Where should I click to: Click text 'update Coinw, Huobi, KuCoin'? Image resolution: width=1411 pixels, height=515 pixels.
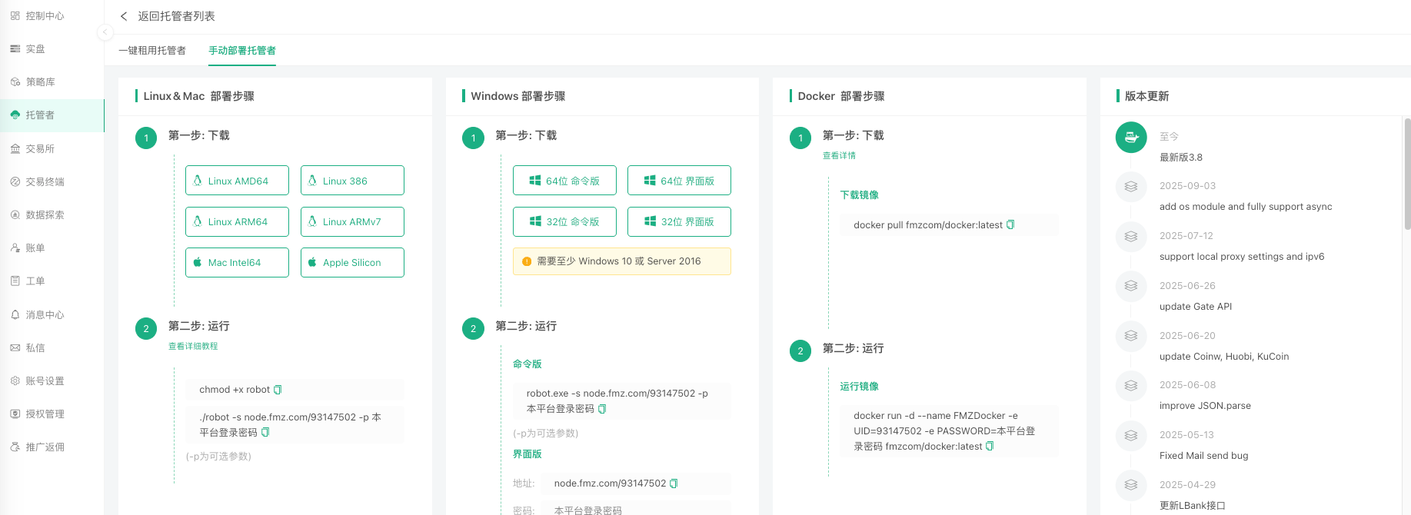[x=1224, y=357]
